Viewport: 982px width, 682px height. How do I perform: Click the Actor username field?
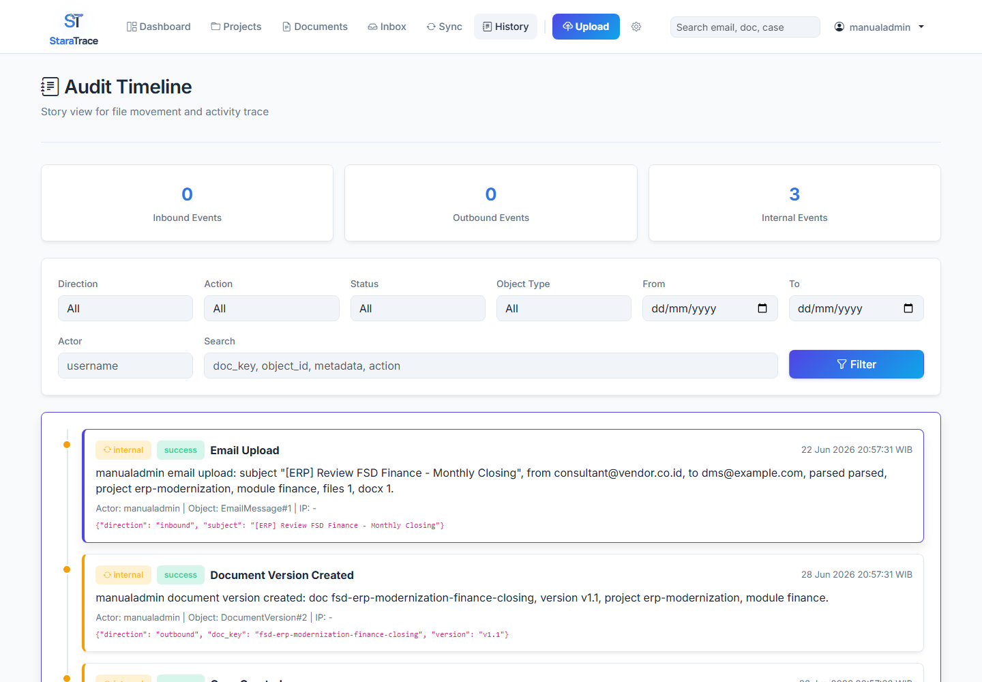125,366
